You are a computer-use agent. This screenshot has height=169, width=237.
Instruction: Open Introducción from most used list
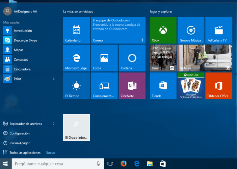[29, 31]
